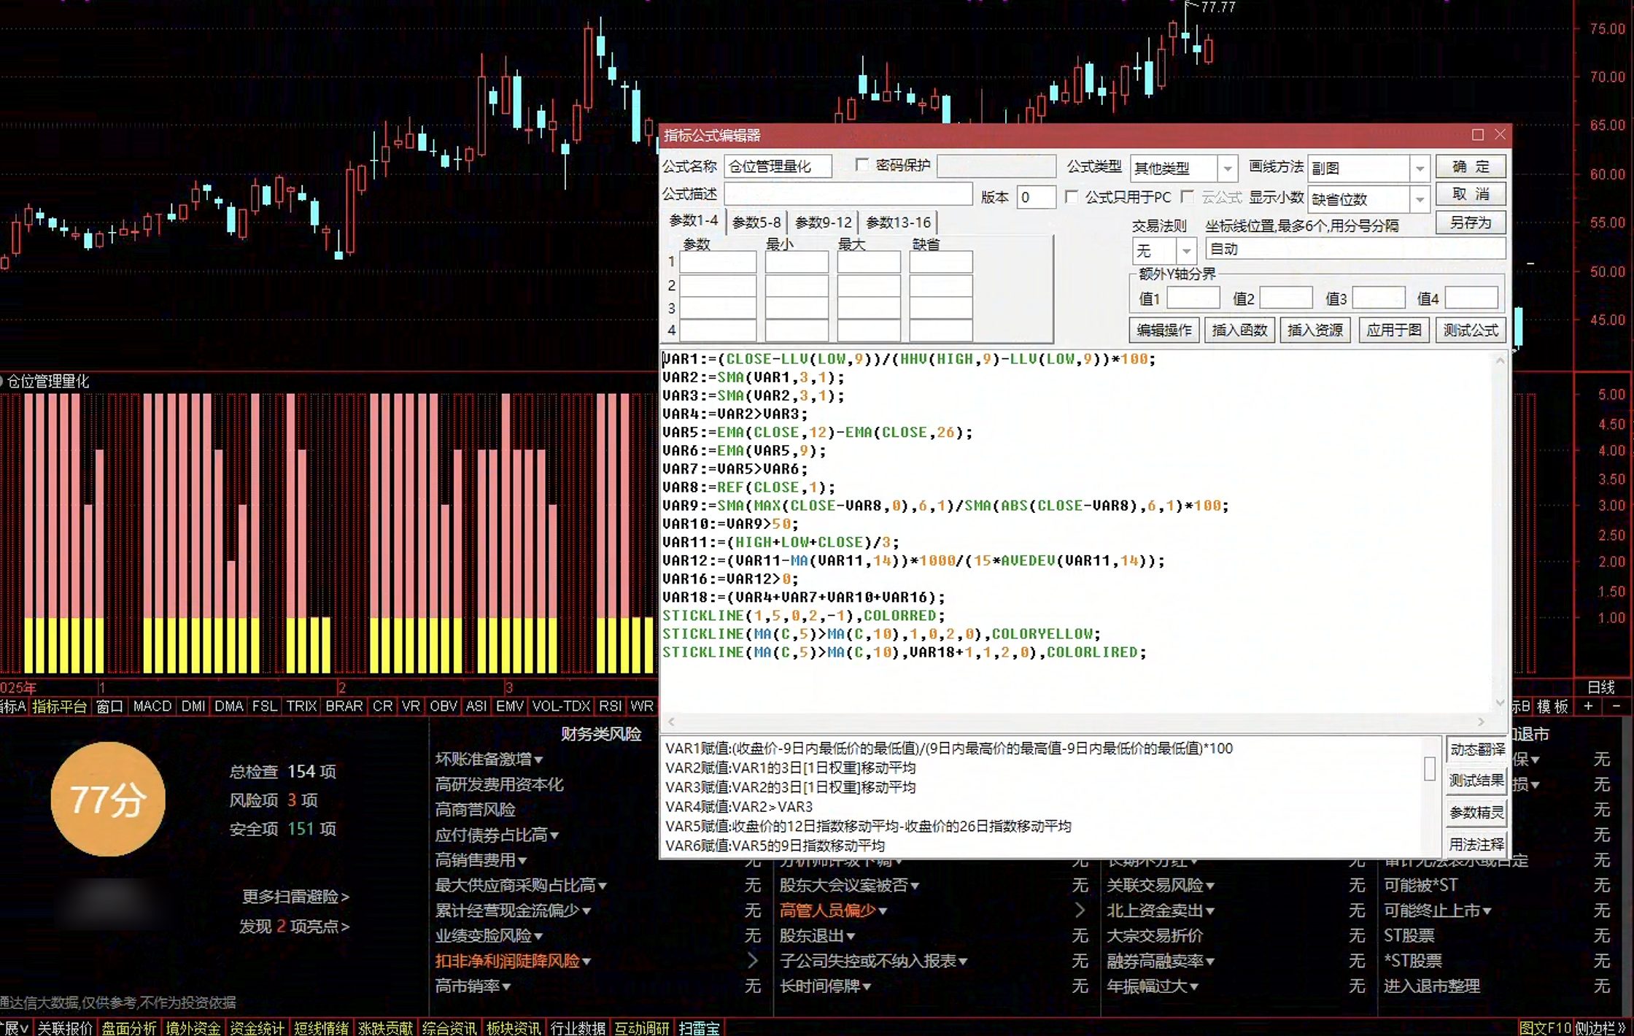Select the MACD indicator tab
1634x1036 pixels.
point(152,706)
